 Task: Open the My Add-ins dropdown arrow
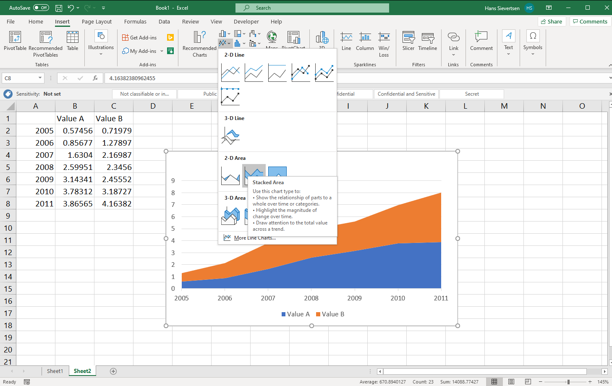[x=162, y=51]
